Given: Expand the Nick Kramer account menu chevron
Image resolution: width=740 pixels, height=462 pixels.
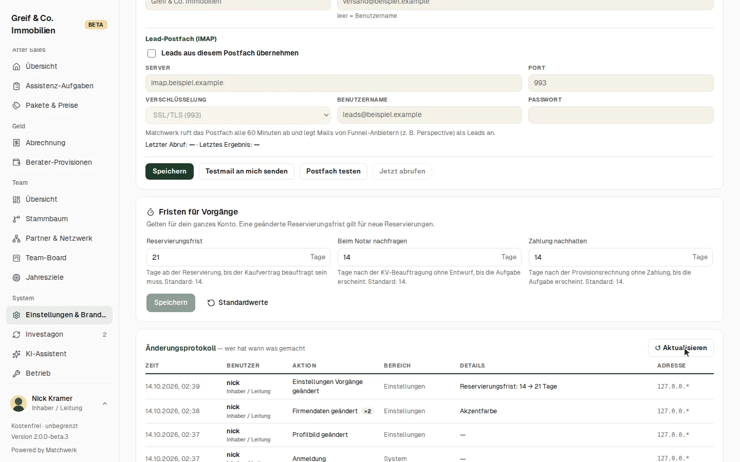Looking at the screenshot, I should [105, 403].
